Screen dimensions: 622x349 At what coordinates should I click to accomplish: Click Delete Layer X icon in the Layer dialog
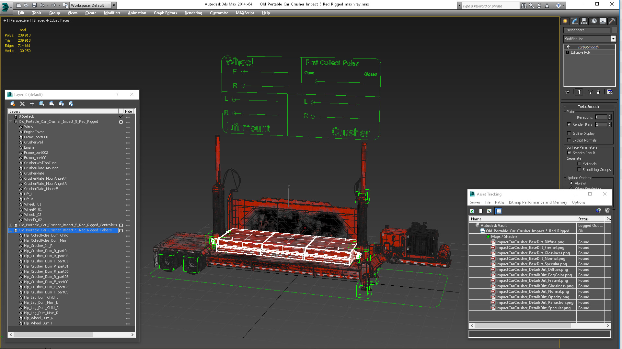tap(22, 104)
